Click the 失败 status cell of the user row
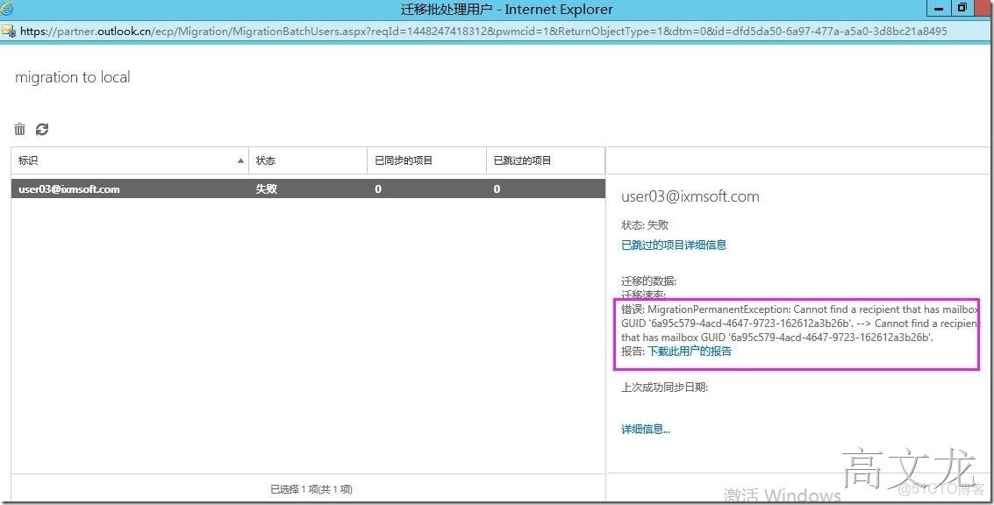This screenshot has width=994, height=505. [266, 188]
